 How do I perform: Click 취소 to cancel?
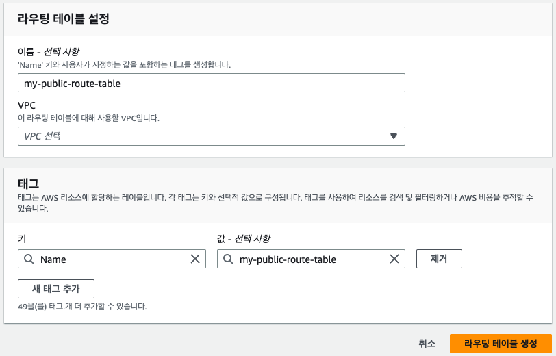[x=427, y=343]
